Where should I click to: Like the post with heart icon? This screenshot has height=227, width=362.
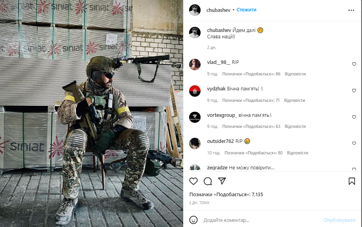(x=193, y=181)
